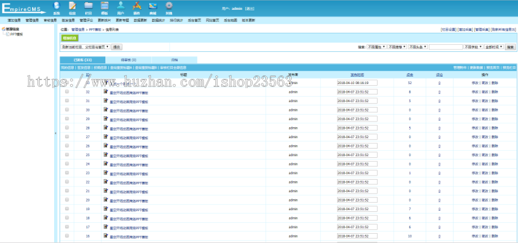Screen dimensions: 518x243
Task: Switch to the 归档 tab
Action: [x=174, y=60]
